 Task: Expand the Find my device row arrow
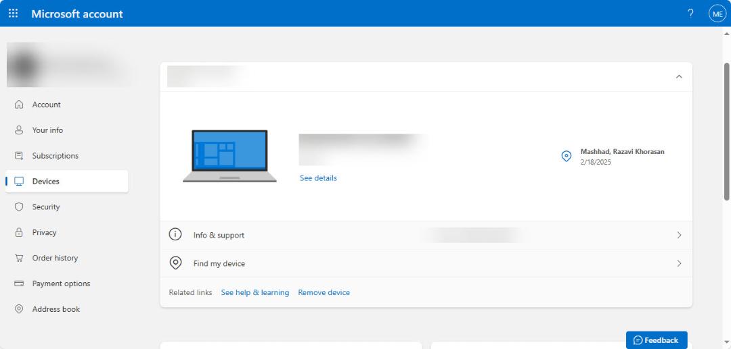click(x=679, y=263)
